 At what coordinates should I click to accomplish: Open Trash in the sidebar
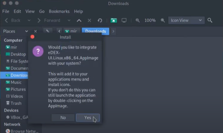tap(14, 103)
